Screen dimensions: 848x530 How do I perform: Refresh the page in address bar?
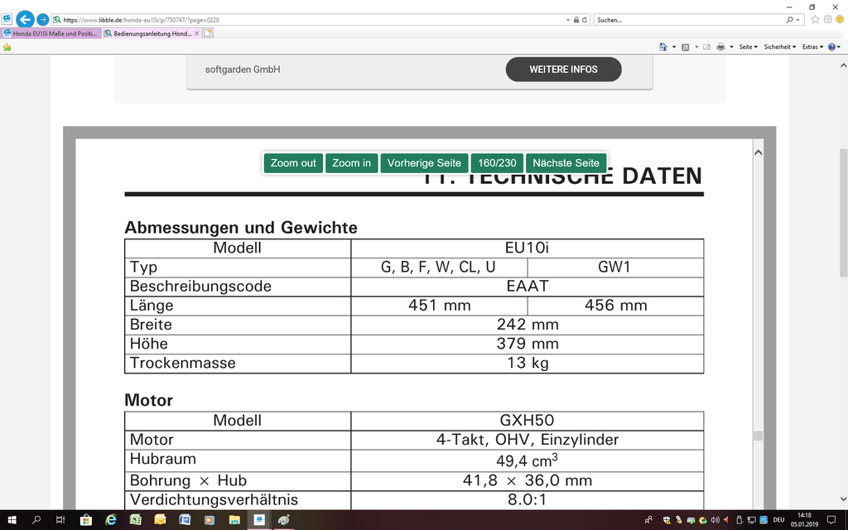point(585,20)
